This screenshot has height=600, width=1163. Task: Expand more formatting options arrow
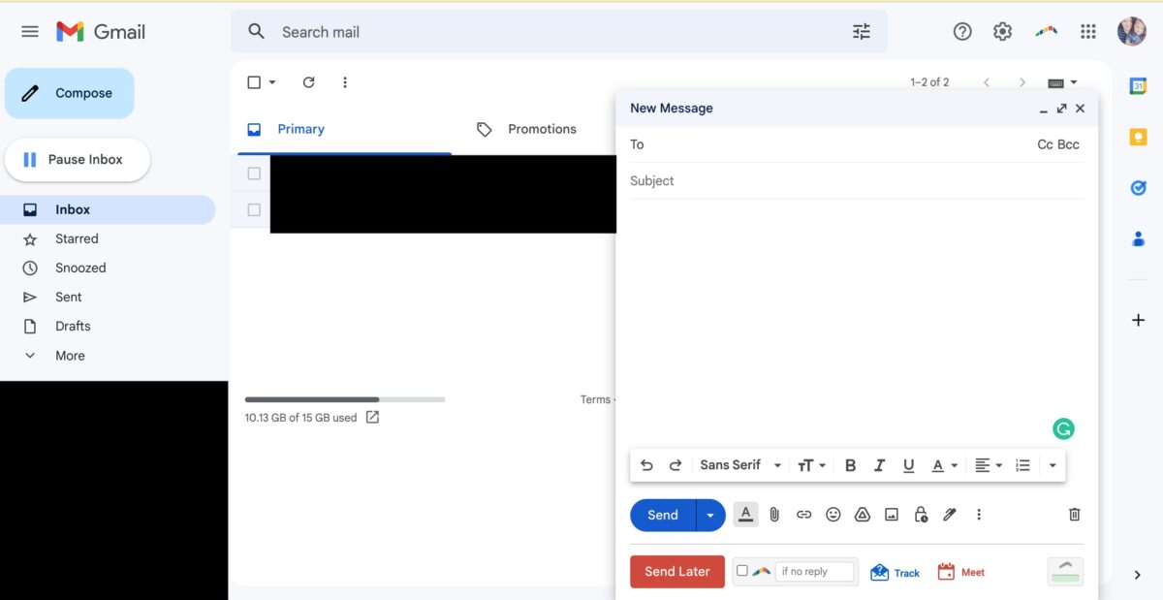[1053, 465]
